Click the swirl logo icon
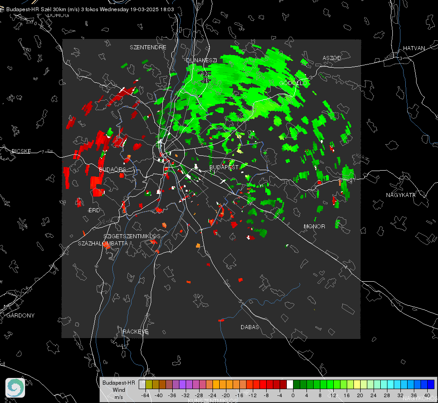 coord(15,388)
